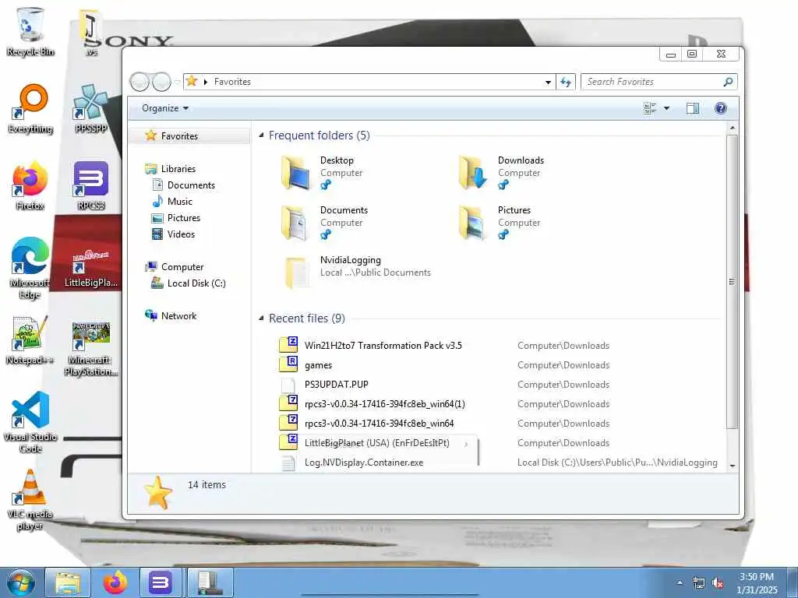Open LittleBigPlanet desktop shortcut
The width and height of the screenshot is (798, 598).
(90, 269)
